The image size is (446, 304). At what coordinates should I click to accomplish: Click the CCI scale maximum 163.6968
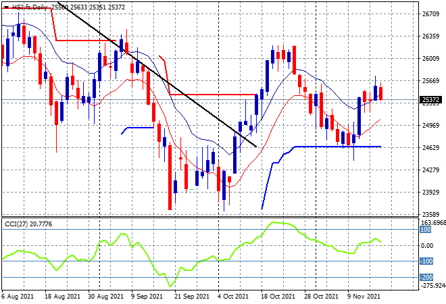(433, 223)
